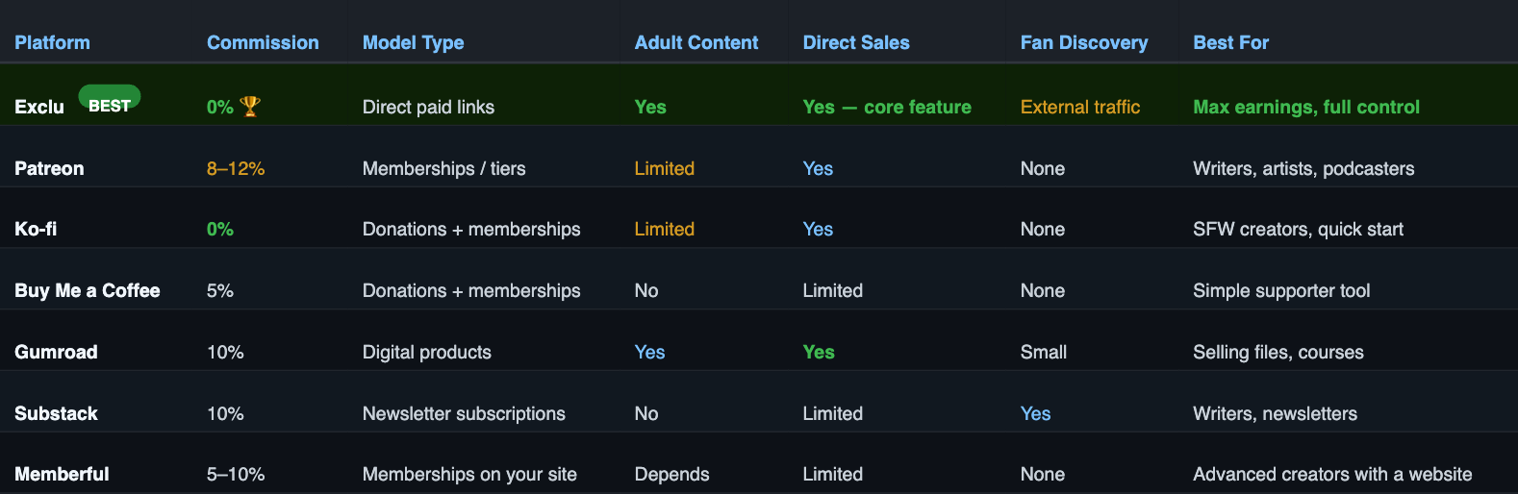Click the 'Yes — core feature' cell
Screen dimensions: 1518x494
point(887,107)
